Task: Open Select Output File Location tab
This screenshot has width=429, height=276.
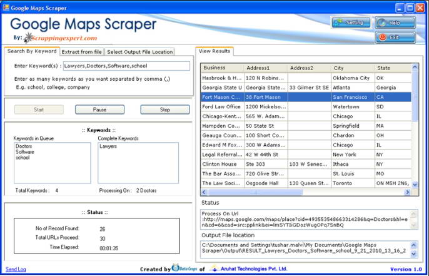Action: tap(140, 52)
